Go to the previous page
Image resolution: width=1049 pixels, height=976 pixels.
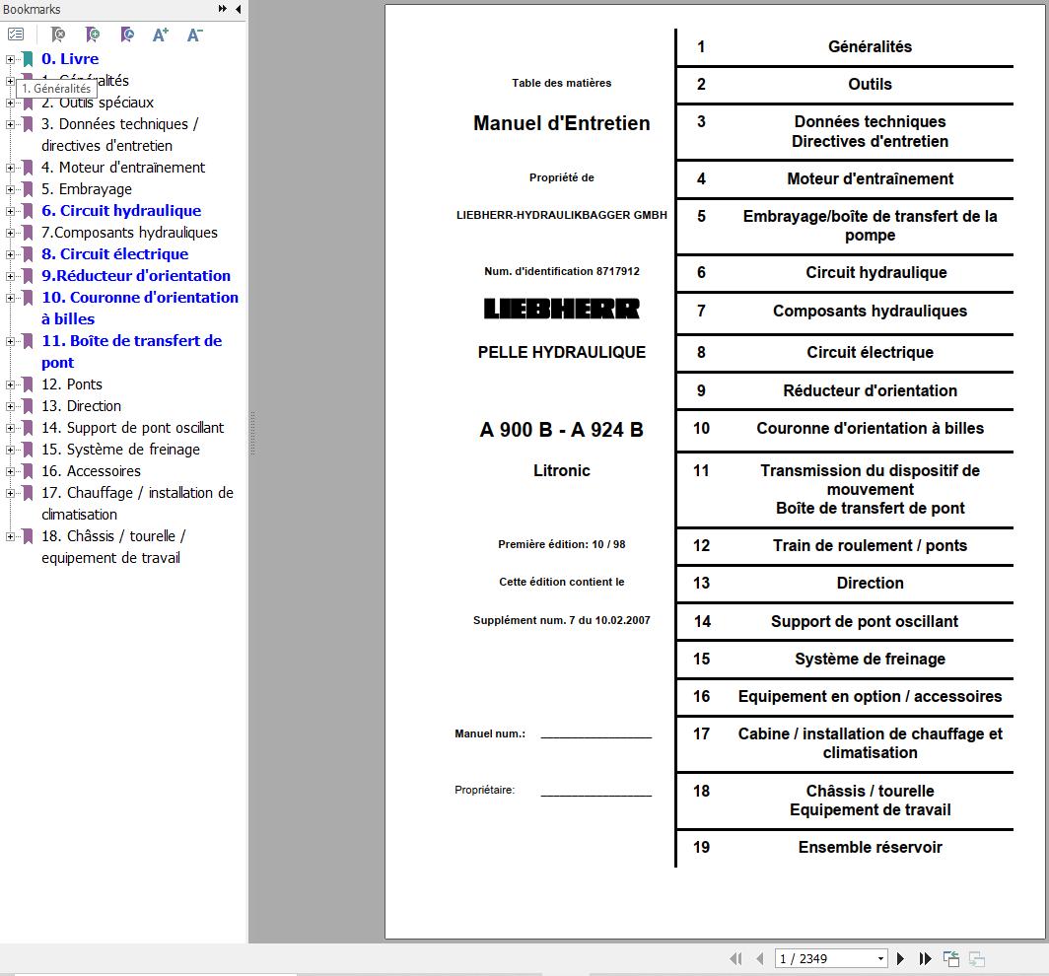pos(759,958)
